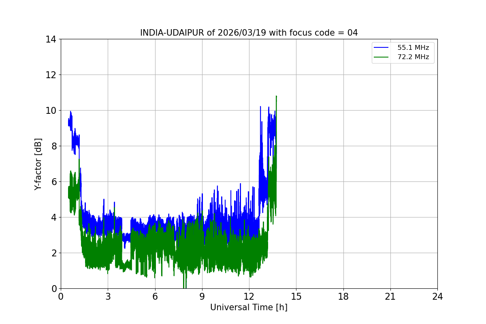Click x-axis tick label 12

[x=249, y=296]
